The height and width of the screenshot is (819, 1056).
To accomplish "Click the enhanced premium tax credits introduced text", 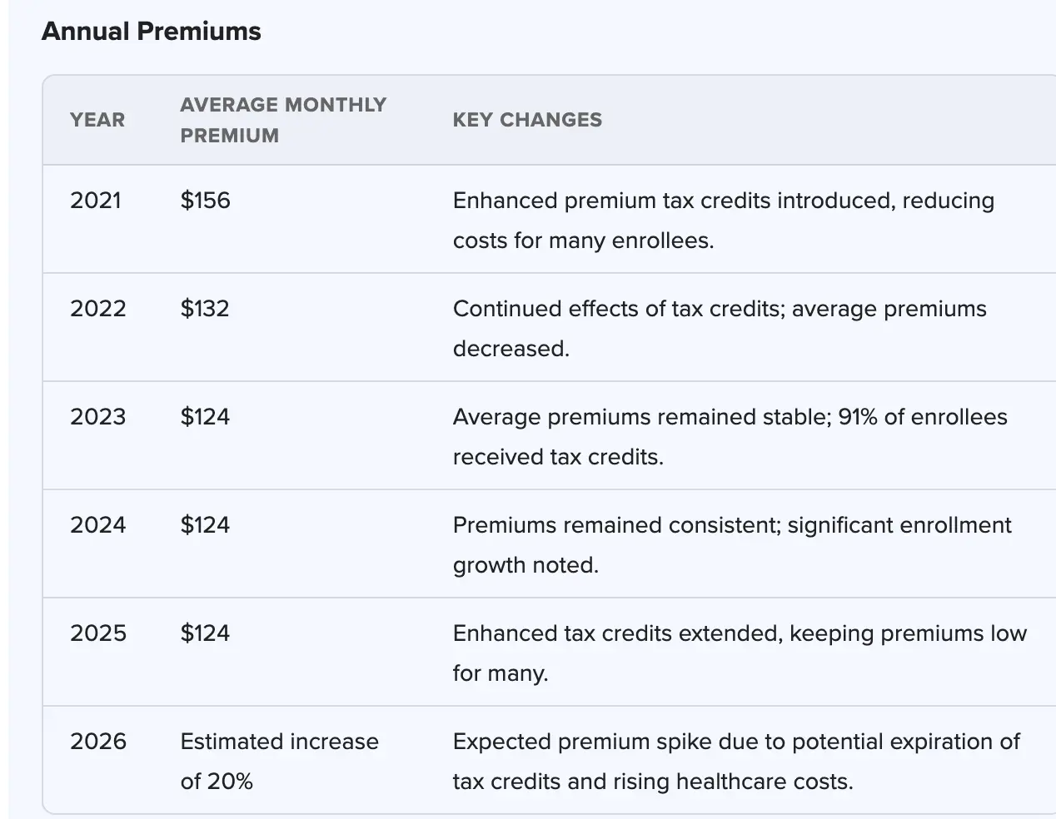I will click(x=723, y=221).
